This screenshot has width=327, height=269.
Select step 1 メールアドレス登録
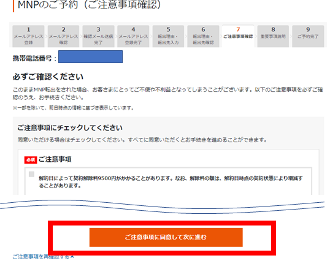tap(28, 36)
